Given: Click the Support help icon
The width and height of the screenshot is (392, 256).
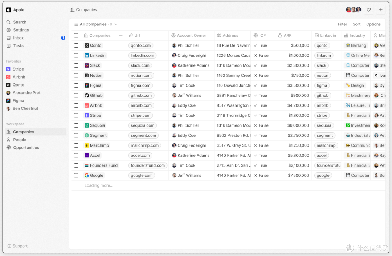Looking at the screenshot, I should point(9,246).
